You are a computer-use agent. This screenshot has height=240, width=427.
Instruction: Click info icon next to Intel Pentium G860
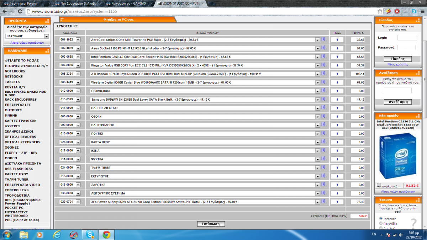click(x=323, y=56)
